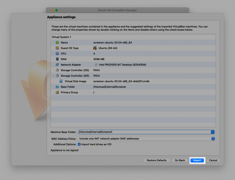Image resolution: width=235 pixels, height=180 pixels.
Task: Click the RAM memory icon
Action: 57,59
